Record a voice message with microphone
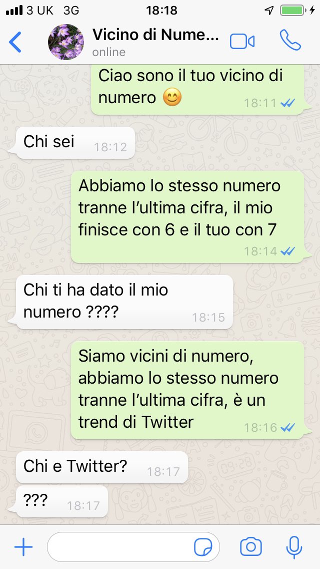Image resolution: width=320 pixels, height=569 pixels. click(x=294, y=547)
